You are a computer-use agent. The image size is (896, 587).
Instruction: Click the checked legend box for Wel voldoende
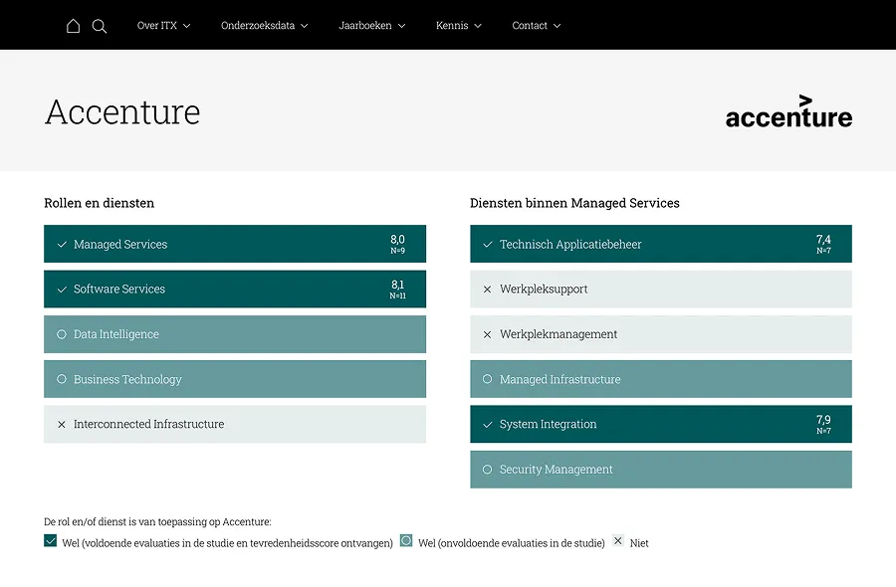(51, 541)
